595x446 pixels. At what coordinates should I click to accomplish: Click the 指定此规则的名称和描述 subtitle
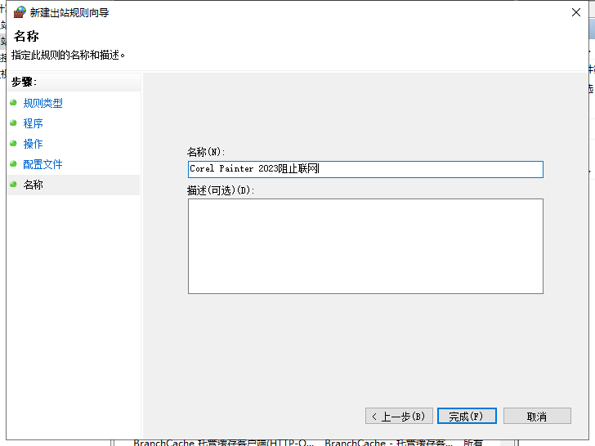coord(69,55)
